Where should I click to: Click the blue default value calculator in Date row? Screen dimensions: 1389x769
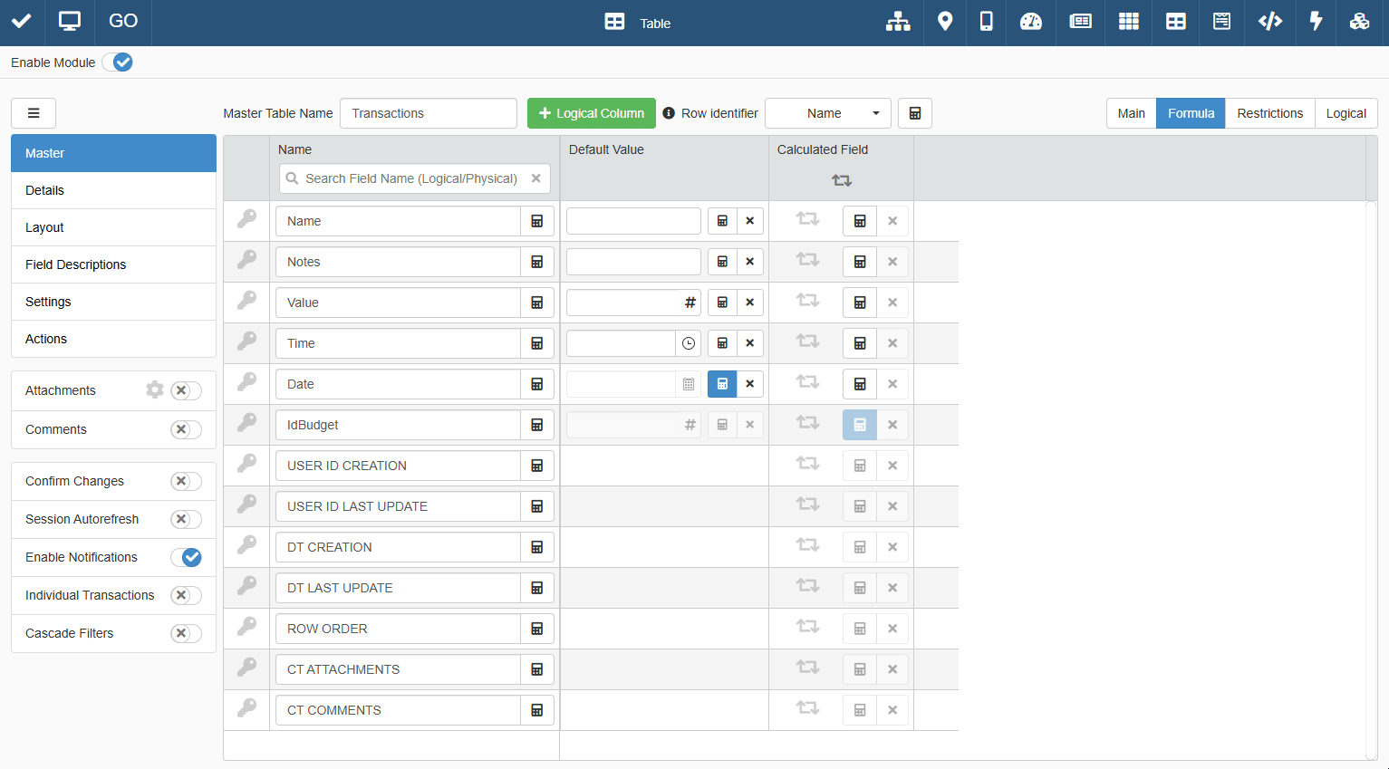point(722,384)
